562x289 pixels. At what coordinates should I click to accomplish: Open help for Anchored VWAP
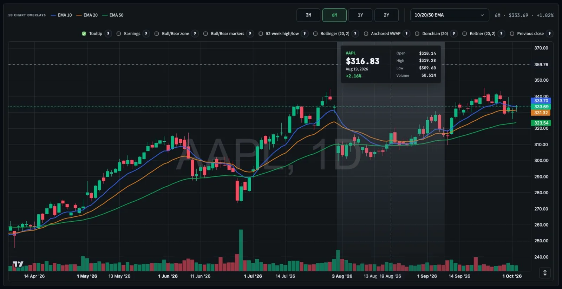(406, 34)
